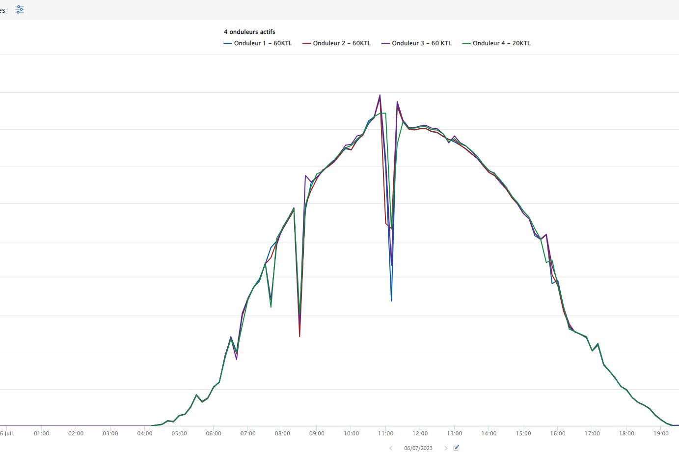This screenshot has height=454, width=679.
Task: Click the '4 onduleurs actifs' legend title
Action: point(249,32)
